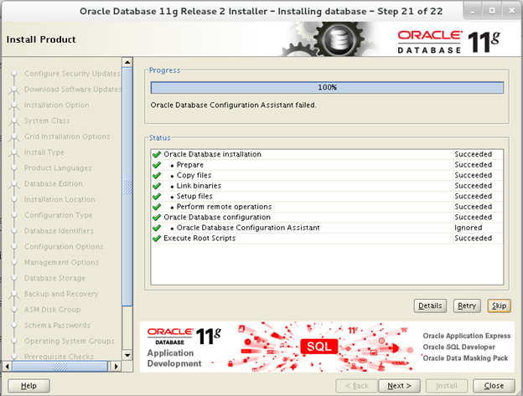Click Oracle Data Masking Pack text
This screenshot has height=396, width=523.
tap(465, 358)
